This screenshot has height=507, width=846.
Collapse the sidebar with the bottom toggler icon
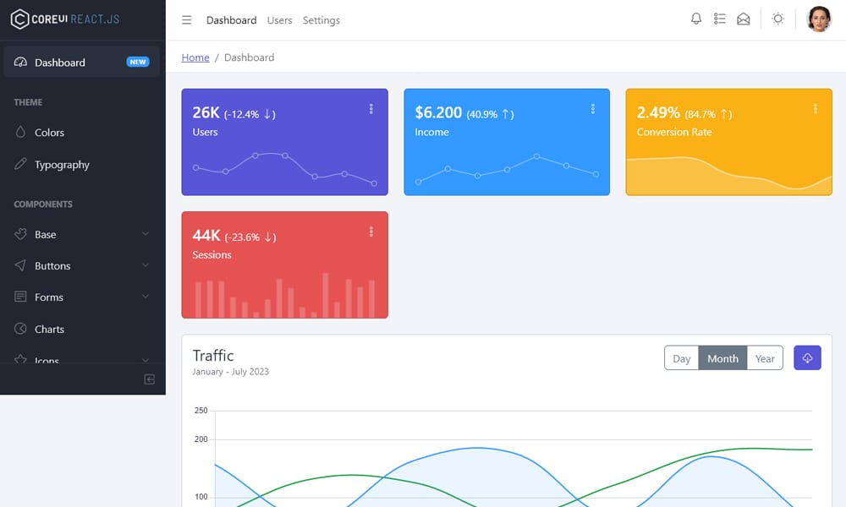[x=150, y=379]
